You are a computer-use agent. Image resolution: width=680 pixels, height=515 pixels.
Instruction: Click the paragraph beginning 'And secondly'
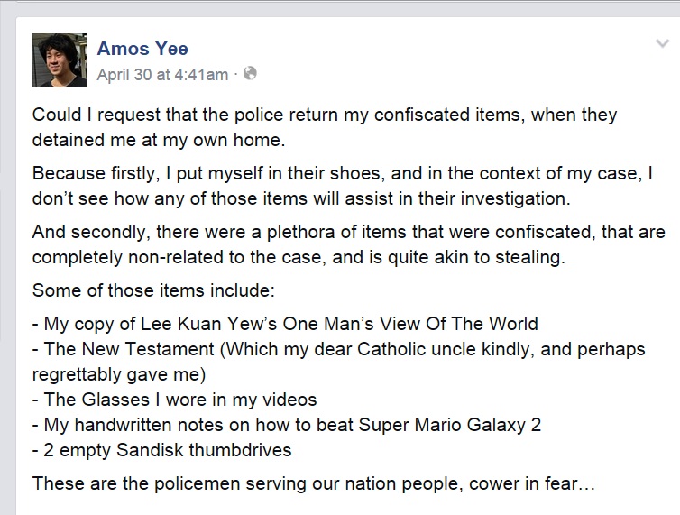point(349,244)
